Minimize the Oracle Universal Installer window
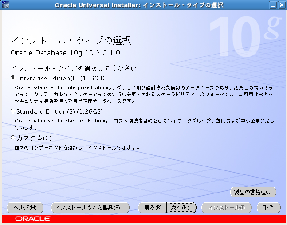 click(x=273, y=5)
